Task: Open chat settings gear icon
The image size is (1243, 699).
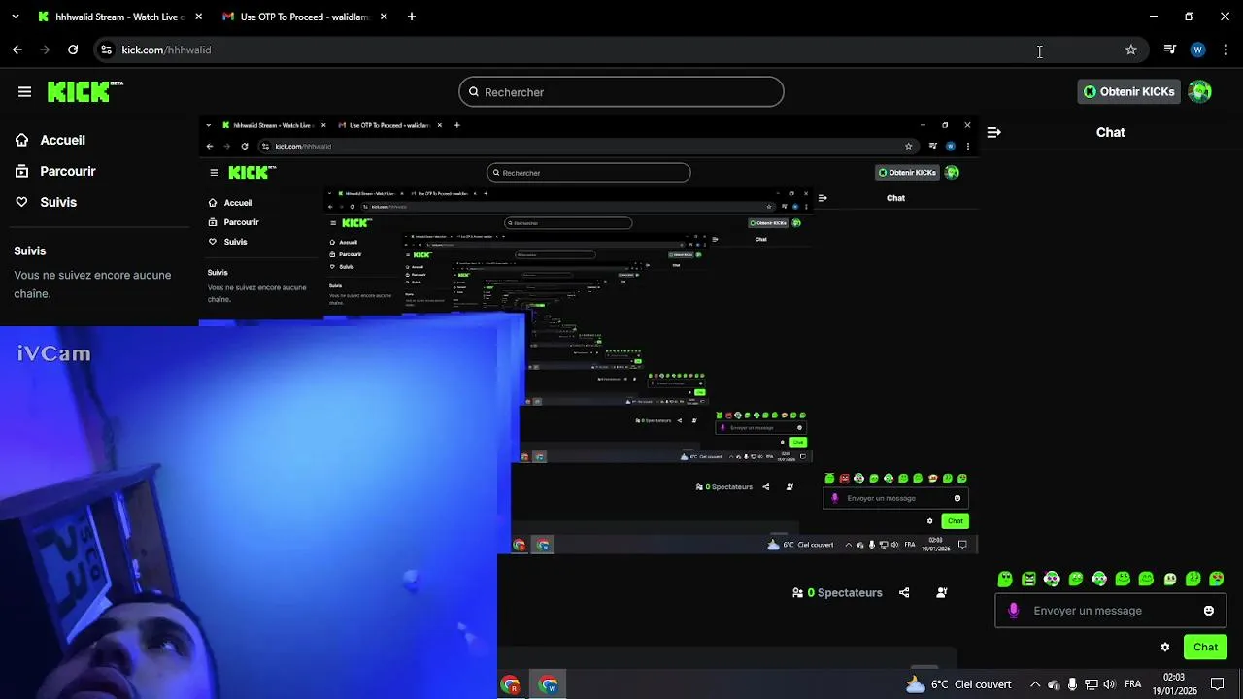Action: tap(1165, 648)
